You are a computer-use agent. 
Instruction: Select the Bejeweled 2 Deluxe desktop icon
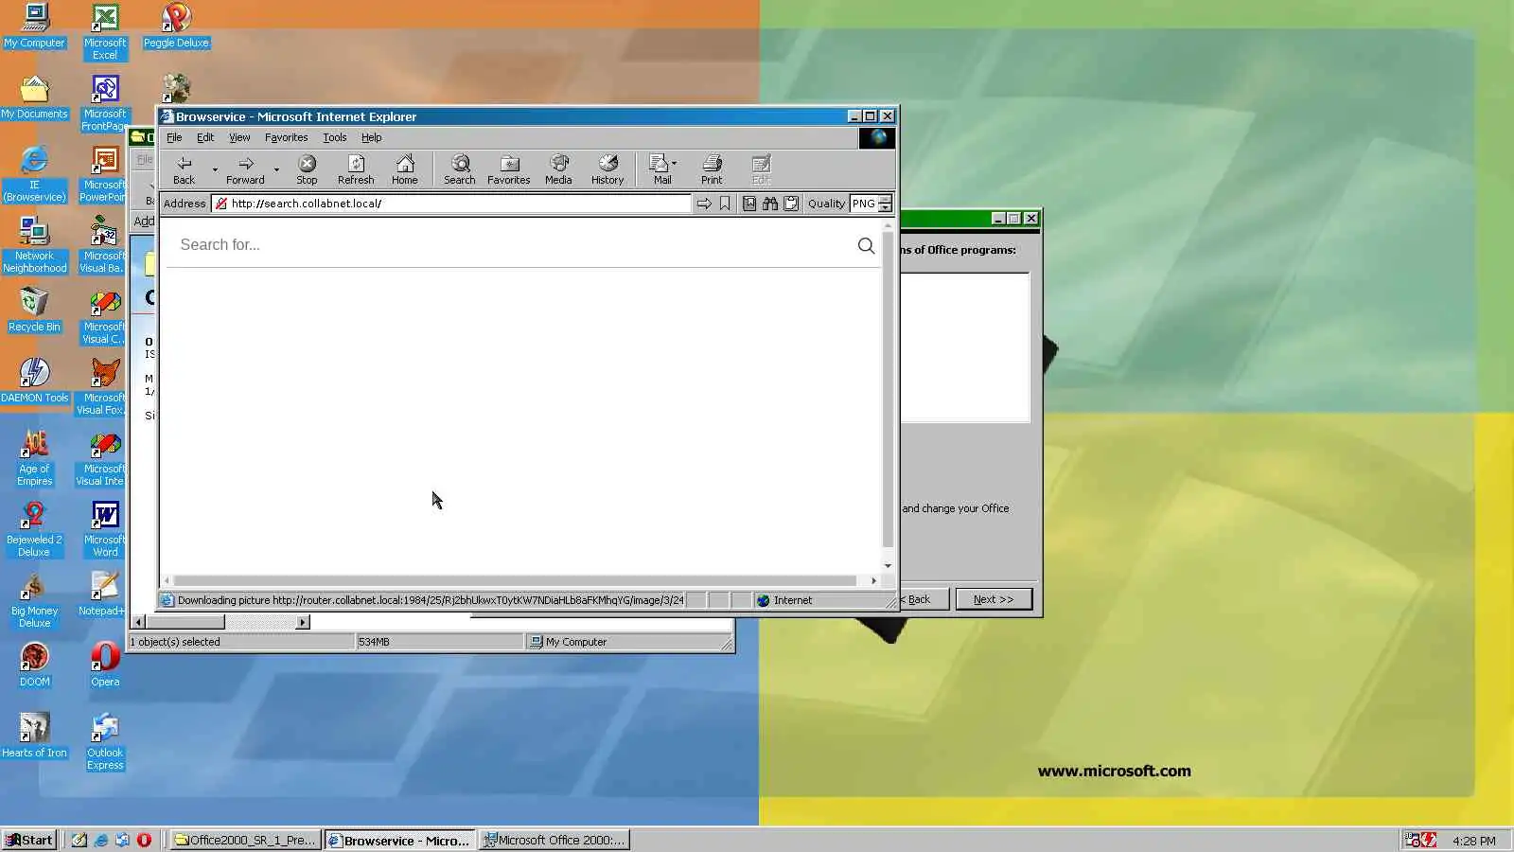point(35,529)
